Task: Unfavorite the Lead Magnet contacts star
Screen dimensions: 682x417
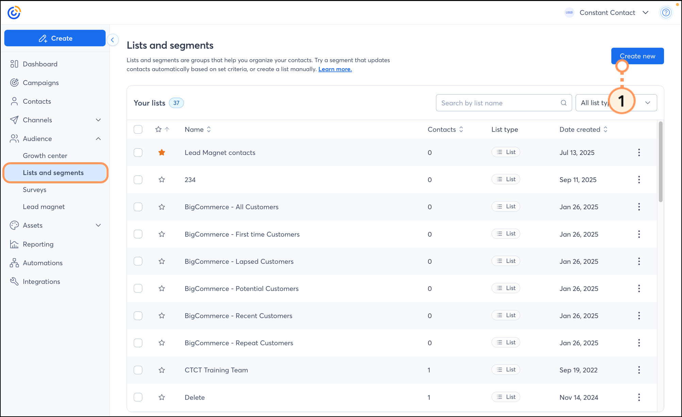Action: point(162,152)
